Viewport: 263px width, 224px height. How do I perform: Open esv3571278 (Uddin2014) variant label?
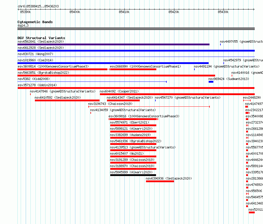(37, 85)
